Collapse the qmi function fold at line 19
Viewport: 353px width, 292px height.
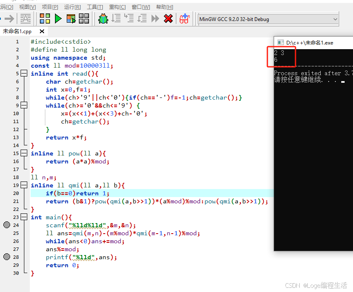pos(24,185)
